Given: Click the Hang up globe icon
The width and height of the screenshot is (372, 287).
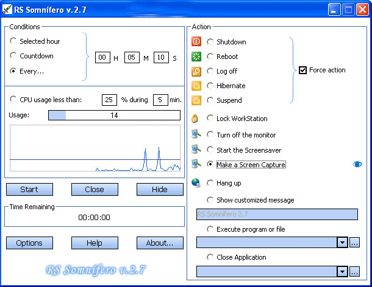Looking at the screenshot, I should tap(196, 182).
